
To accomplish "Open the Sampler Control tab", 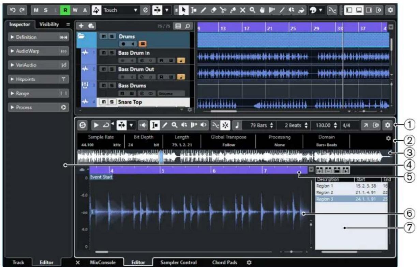I will tap(178, 263).
